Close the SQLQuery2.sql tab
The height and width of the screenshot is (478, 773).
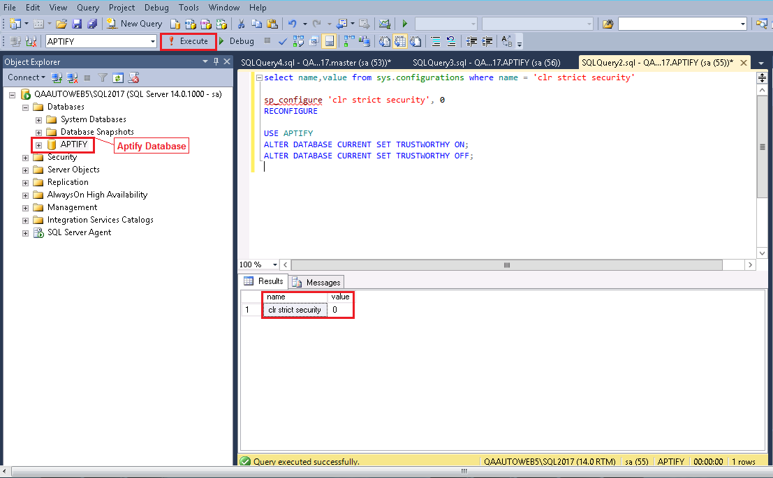(x=744, y=63)
